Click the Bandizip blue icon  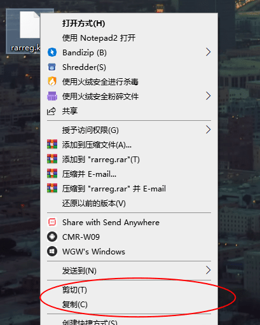(x=52, y=52)
